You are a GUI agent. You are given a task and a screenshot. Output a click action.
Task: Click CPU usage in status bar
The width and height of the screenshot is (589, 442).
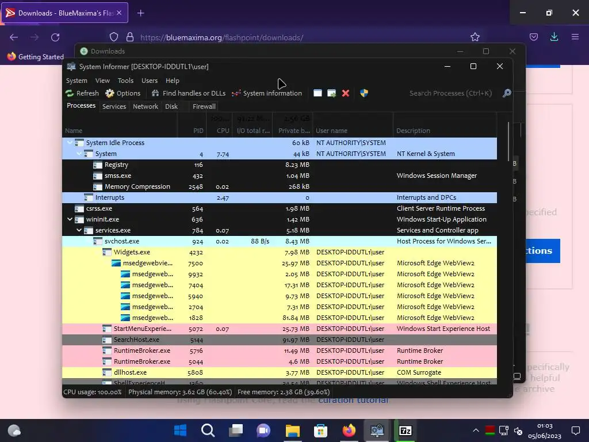tap(93, 392)
